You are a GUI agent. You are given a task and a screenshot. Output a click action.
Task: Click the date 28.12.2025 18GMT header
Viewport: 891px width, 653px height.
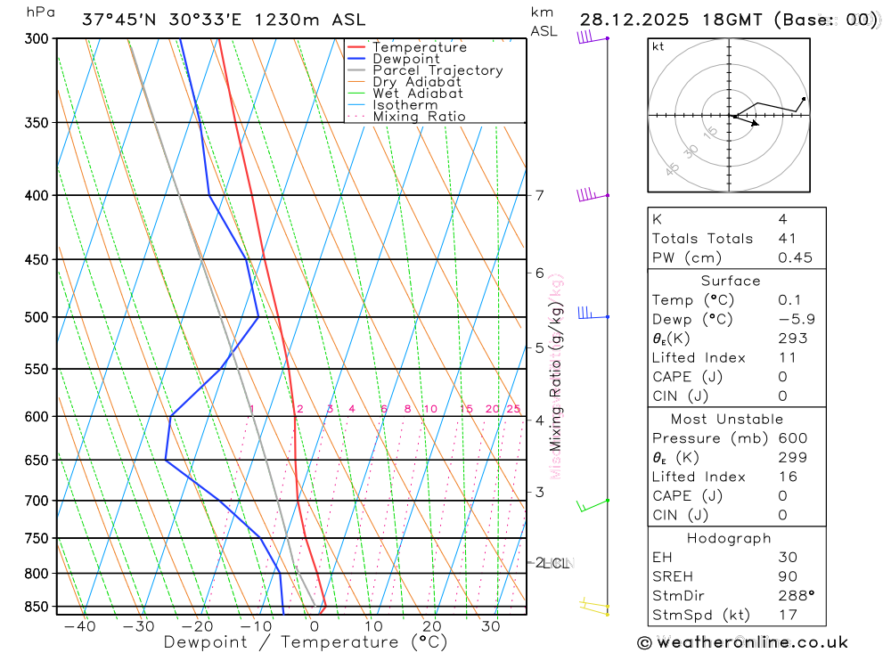[x=671, y=20]
